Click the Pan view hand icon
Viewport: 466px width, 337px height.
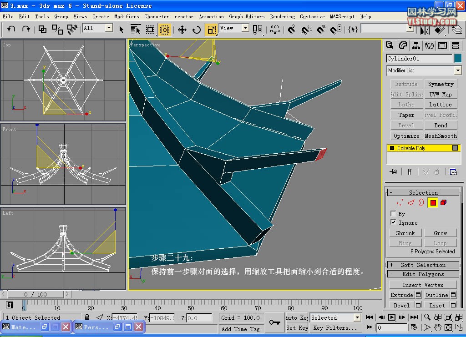click(x=437, y=327)
